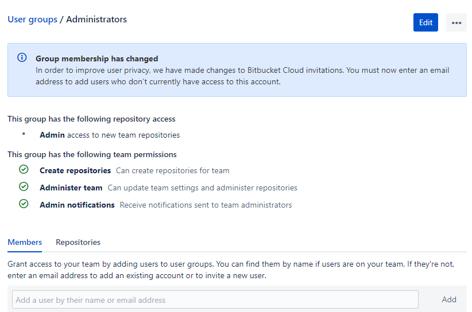Switch to the Members tab

coord(25,242)
